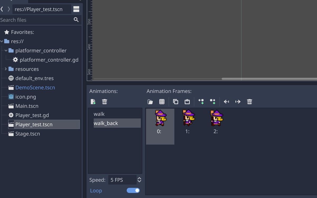Copy the selected animation frame
Viewport: 317px width, 198px height.
(x=176, y=102)
